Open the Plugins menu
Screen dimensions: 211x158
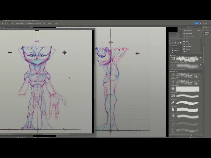point(29,21)
